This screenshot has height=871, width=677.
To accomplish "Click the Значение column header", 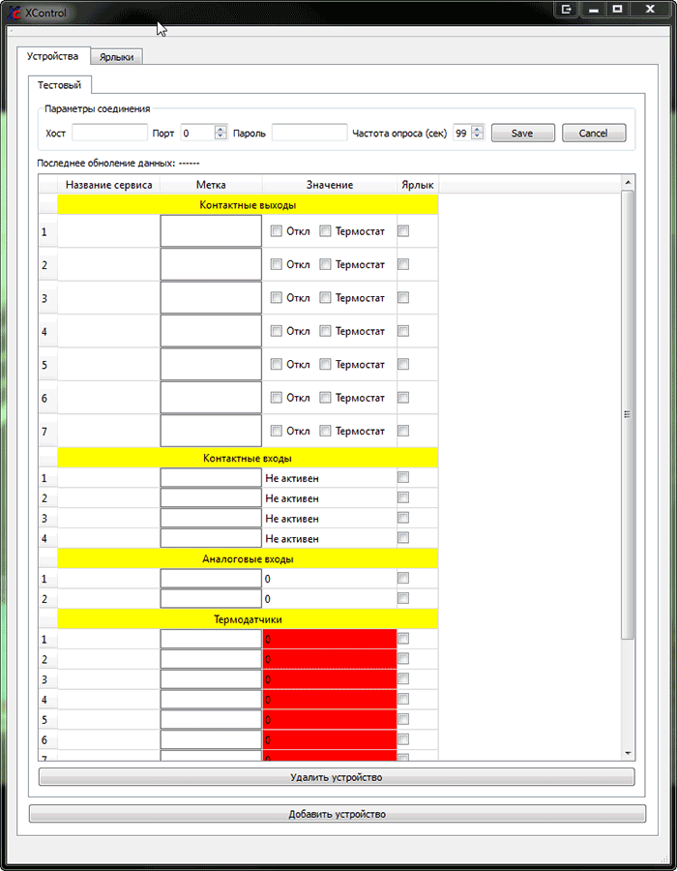I will pos(330,185).
